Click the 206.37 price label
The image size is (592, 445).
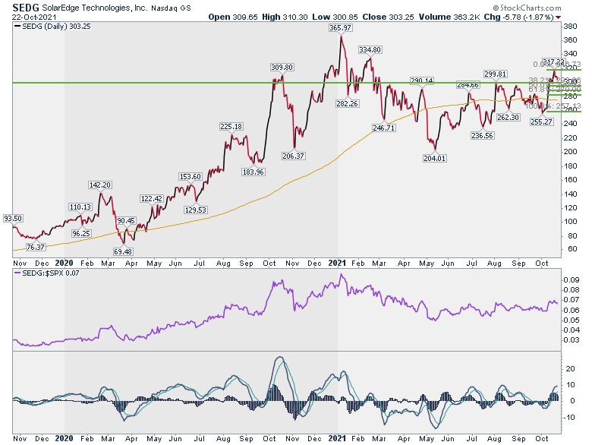(x=293, y=156)
